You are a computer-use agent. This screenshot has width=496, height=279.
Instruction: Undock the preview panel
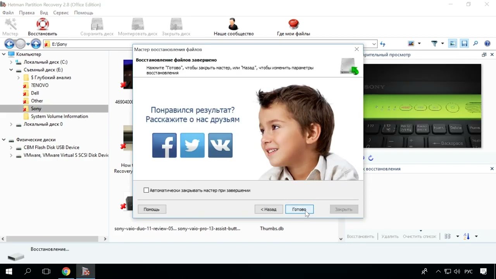[484, 55]
